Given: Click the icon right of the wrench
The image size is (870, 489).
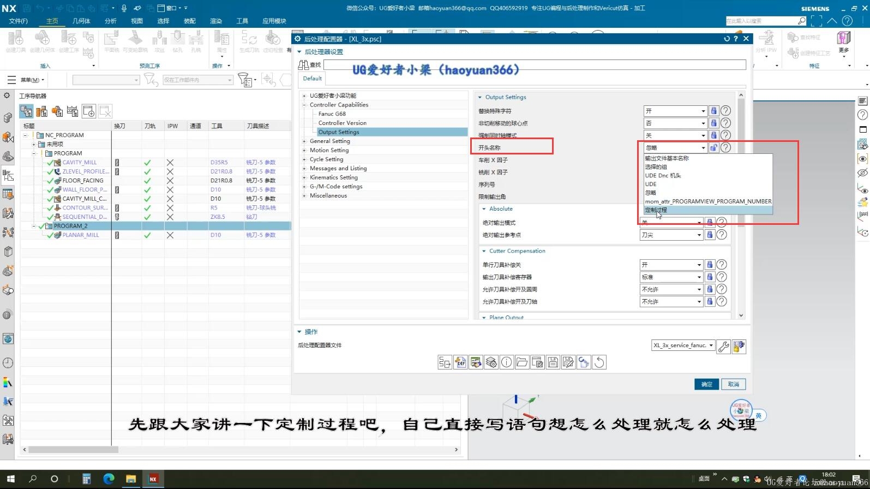Looking at the screenshot, I should coord(739,346).
